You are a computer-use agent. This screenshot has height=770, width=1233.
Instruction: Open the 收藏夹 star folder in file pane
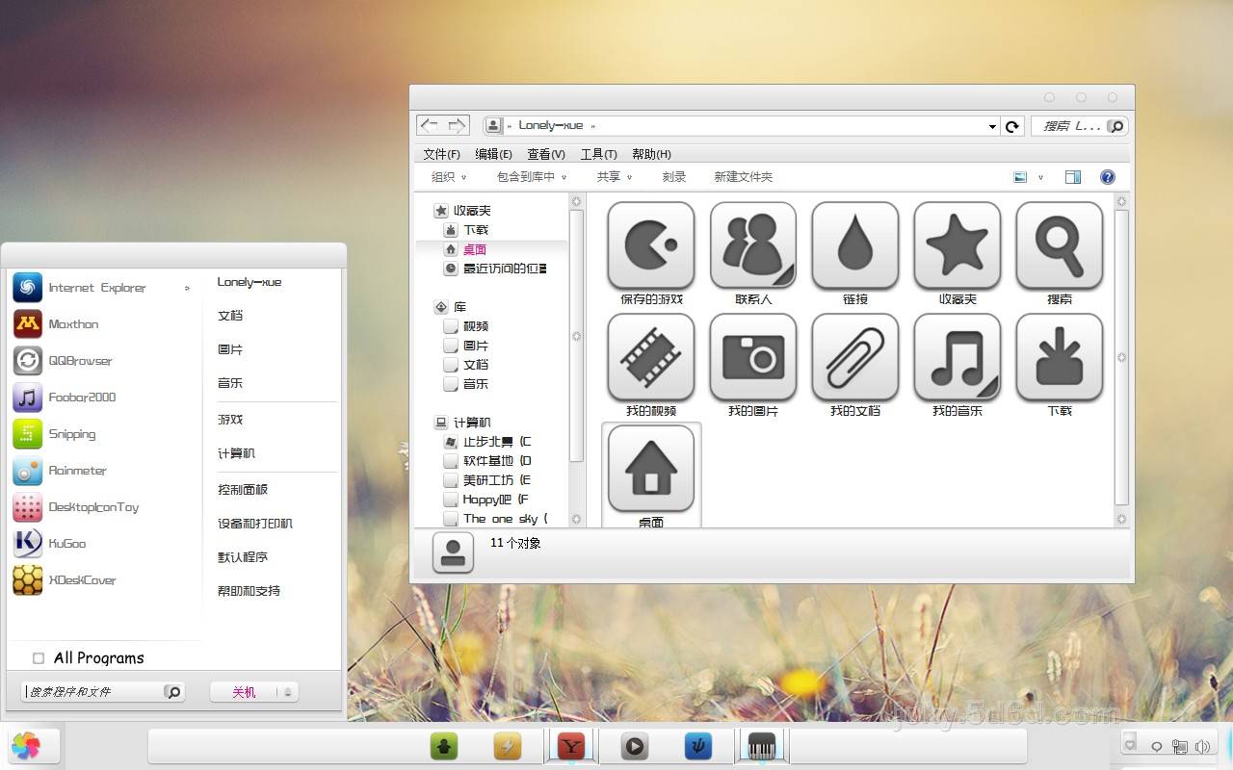[958, 245]
